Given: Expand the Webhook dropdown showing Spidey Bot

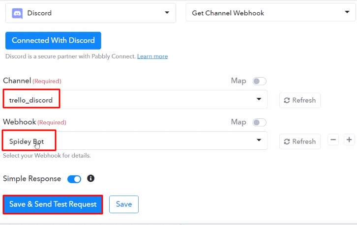Looking at the screenshot, I should 135,141.
